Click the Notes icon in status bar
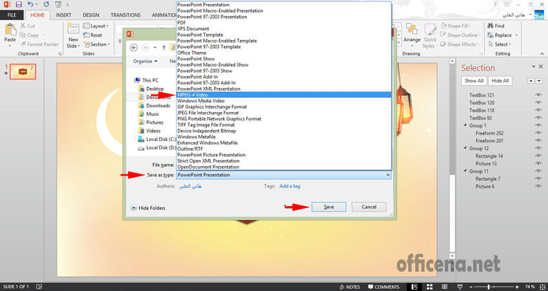 [350, 286]
